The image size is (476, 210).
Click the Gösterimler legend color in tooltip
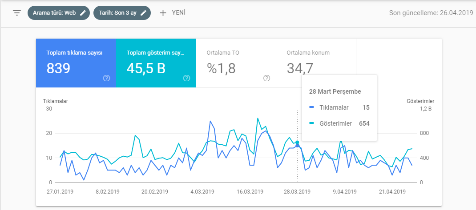(x=311, y=123)
